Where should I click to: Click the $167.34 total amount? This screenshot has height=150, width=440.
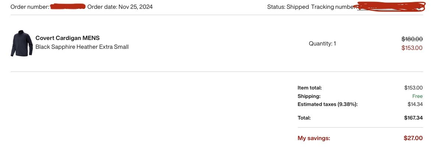(x=413, y=118)
